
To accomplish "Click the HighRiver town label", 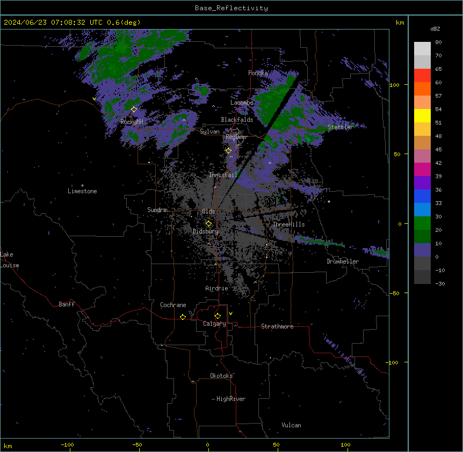I will click(x=231, y=399).
